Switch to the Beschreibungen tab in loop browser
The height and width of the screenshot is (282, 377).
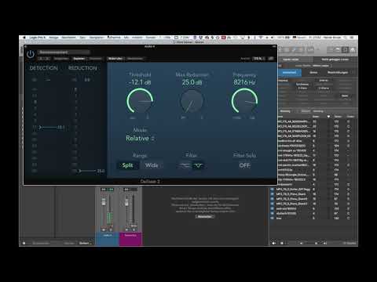point(338,72)
